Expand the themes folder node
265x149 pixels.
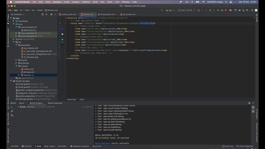pos(19,75)
